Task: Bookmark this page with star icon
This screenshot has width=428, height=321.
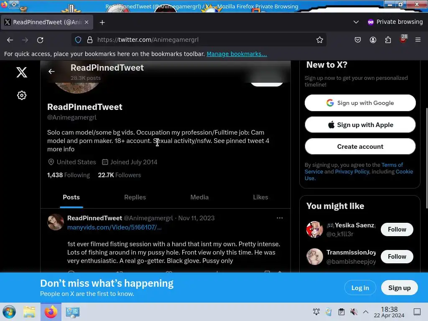Action: (x=320, y=40)
